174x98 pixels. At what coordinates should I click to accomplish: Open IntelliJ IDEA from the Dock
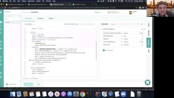(x=98, y=94)
